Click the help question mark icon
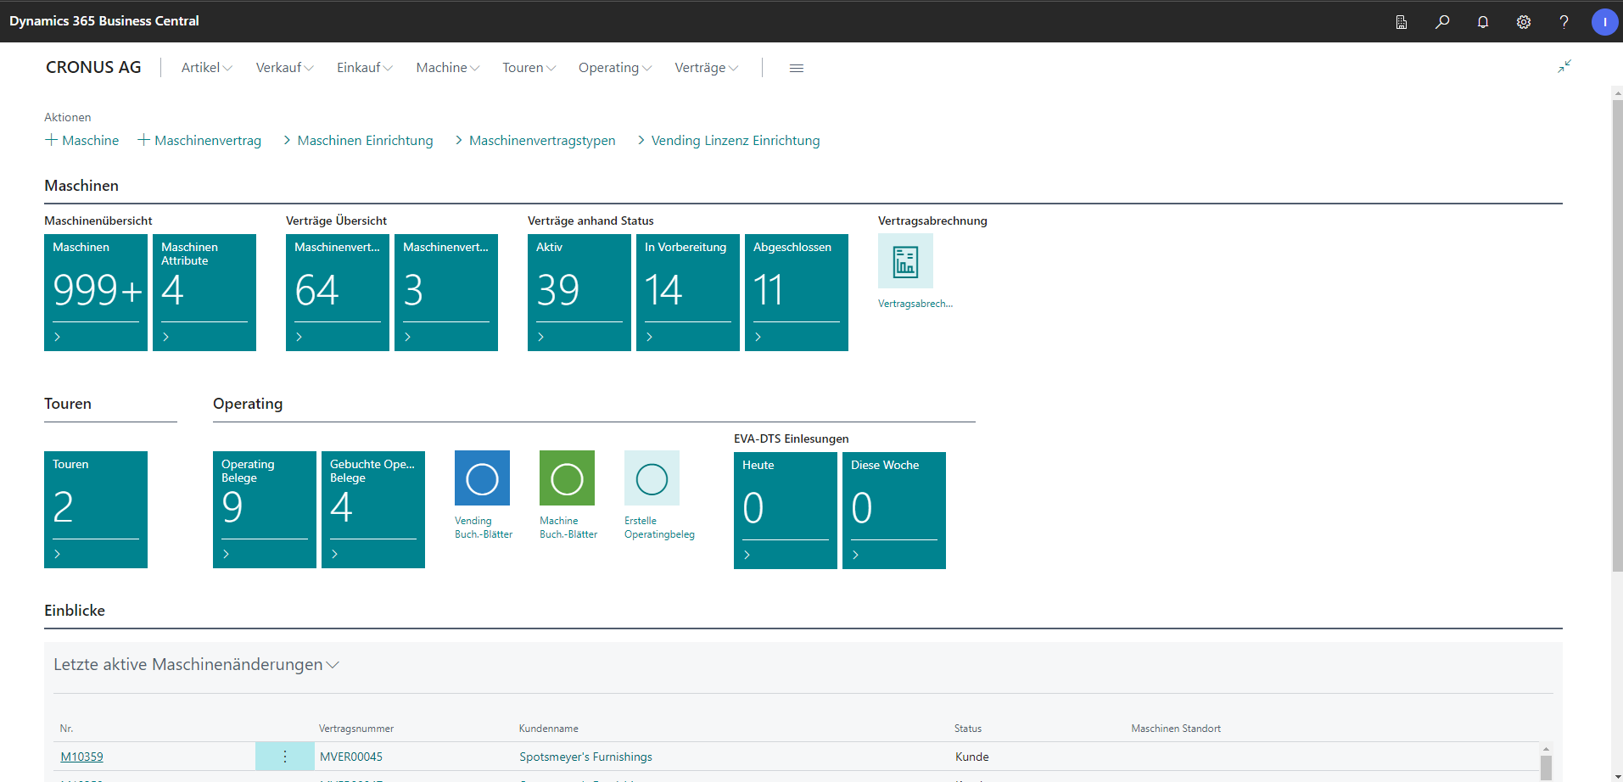Viewport: 1623px width, 782px height. click(x=1564, y=22)
